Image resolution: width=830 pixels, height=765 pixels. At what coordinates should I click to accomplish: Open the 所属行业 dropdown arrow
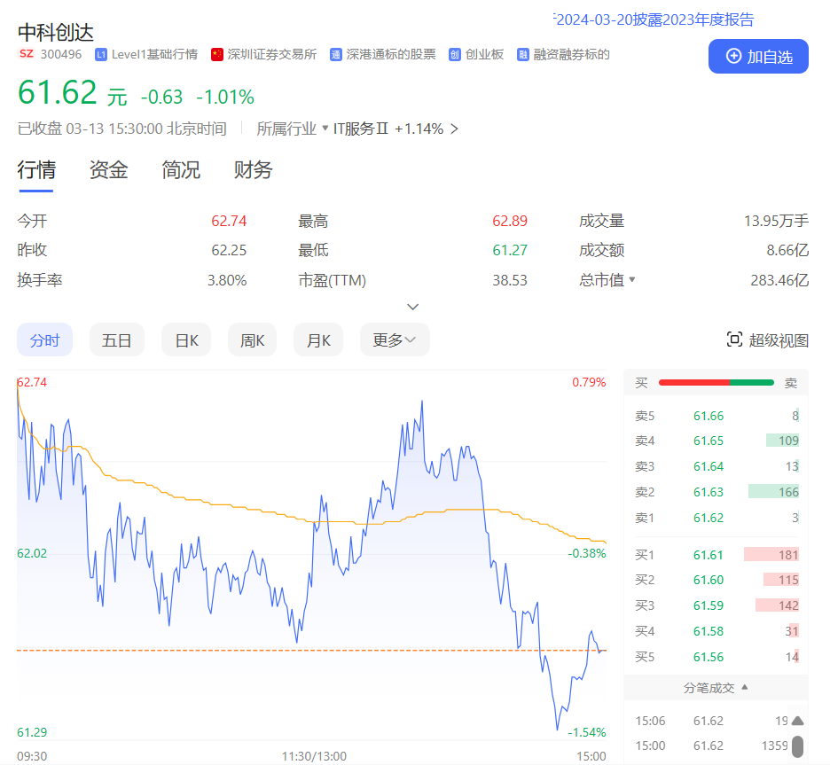(325, 128)
